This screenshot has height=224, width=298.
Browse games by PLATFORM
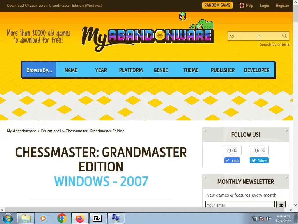coord(131,70)
